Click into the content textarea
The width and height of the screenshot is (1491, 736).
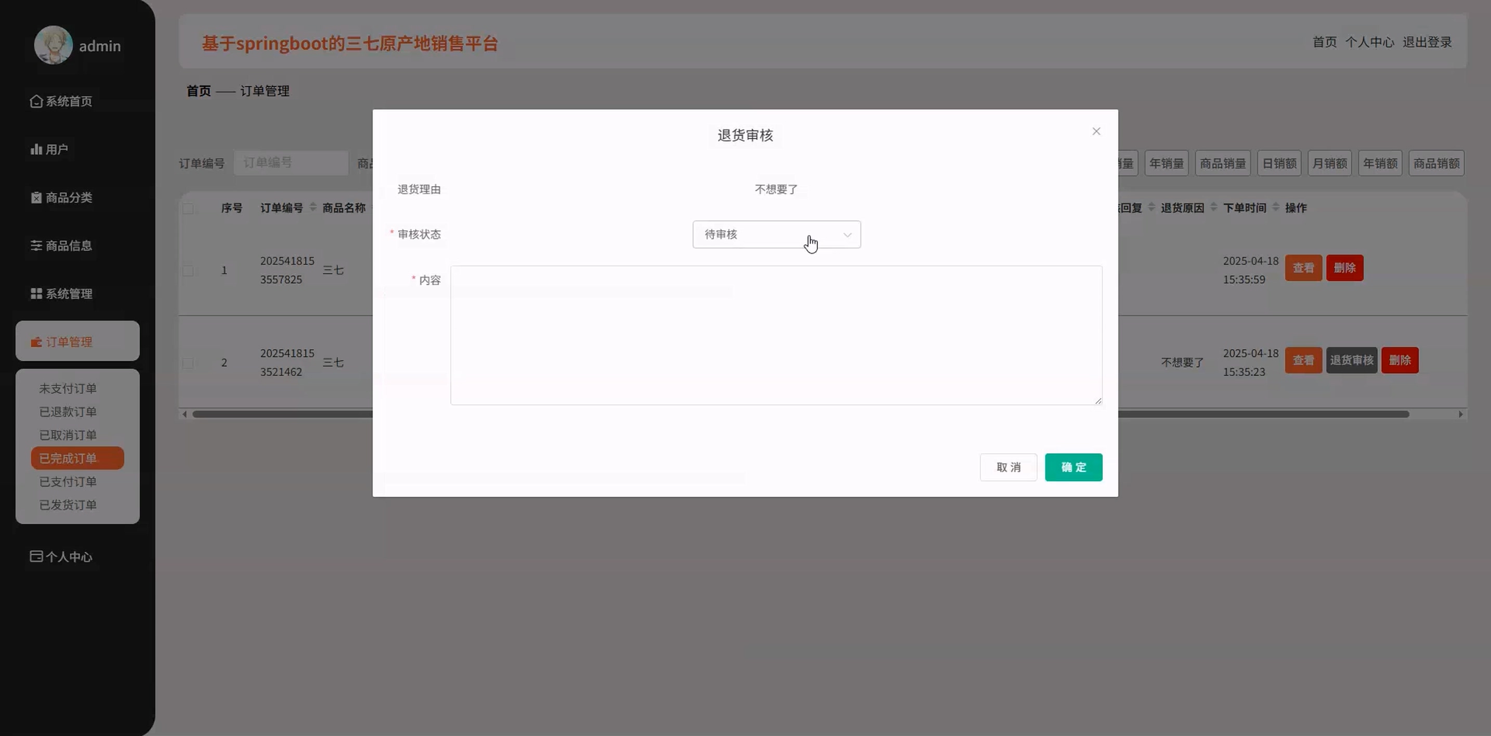click(776, 335)
